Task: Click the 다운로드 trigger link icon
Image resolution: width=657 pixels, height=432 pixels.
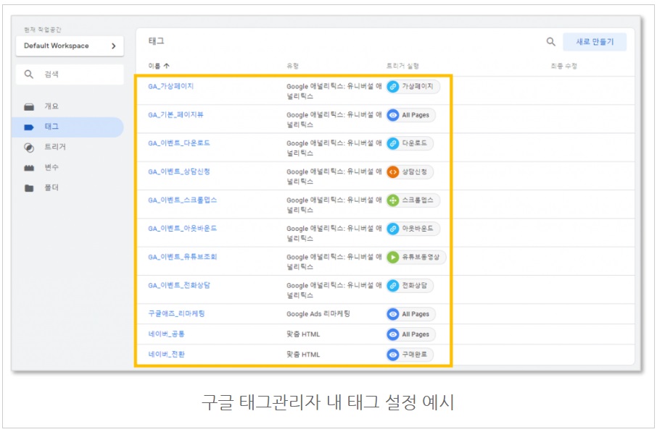Action: click(x=392, y=143)
